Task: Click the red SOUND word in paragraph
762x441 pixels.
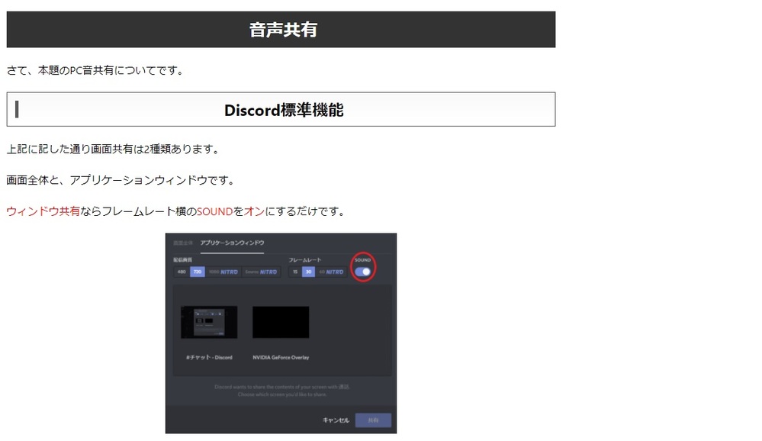Action: click(214, 211)
